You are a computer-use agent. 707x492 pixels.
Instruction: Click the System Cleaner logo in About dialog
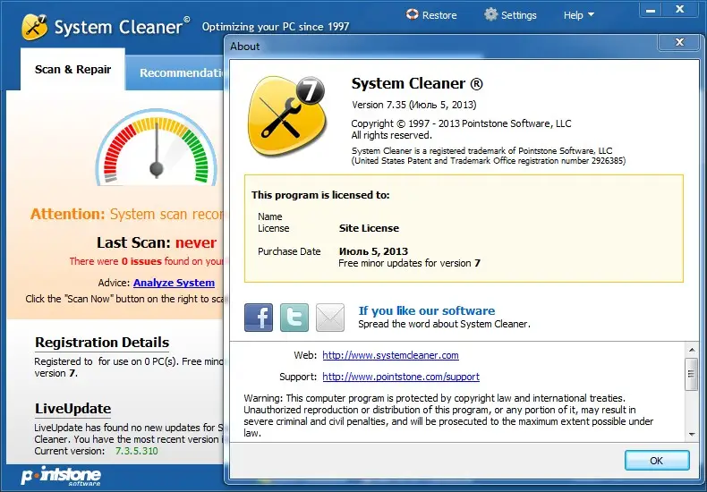[287, 115]
